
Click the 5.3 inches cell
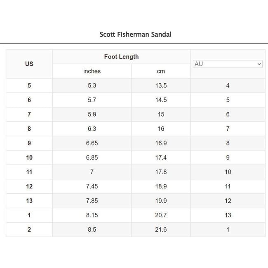(92, 86)
